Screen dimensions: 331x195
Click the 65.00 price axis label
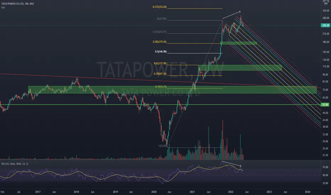pos(326,97)
